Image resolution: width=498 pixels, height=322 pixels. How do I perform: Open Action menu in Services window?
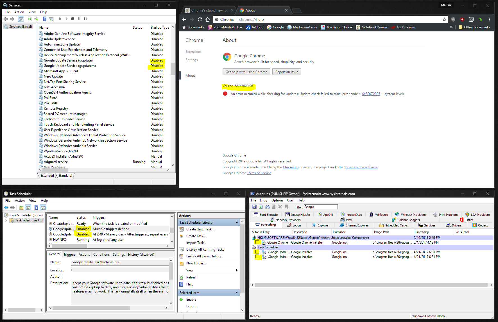click(19, 12)
